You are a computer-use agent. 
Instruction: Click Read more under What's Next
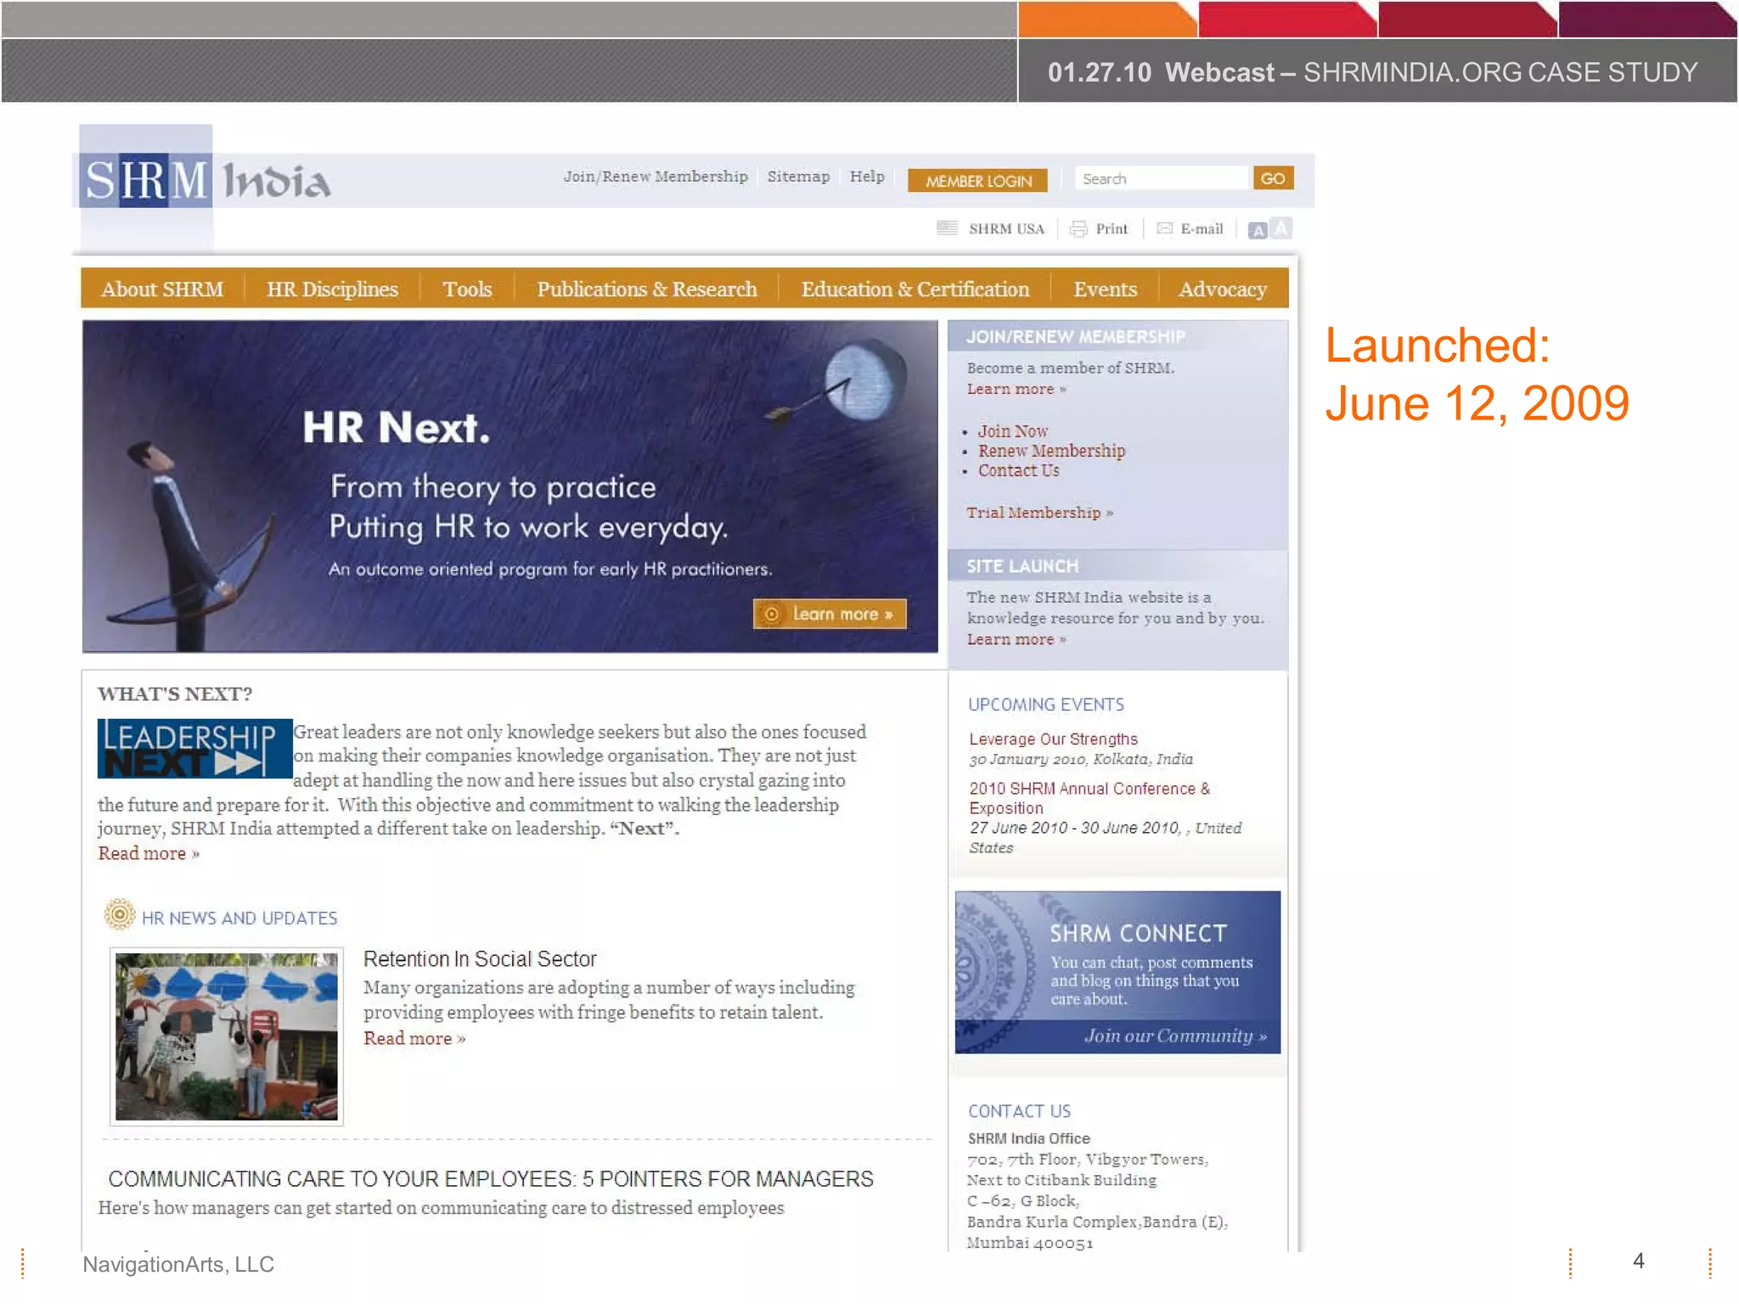(149, 853)
